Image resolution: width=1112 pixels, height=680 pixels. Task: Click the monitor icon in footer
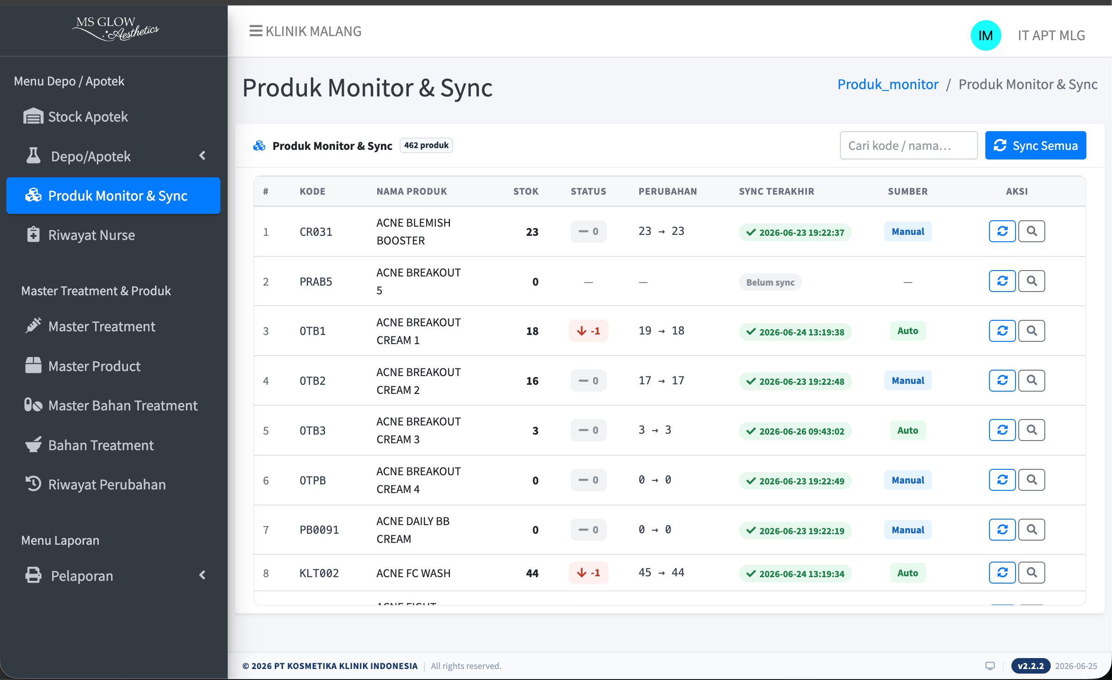[x=990, y=666]
